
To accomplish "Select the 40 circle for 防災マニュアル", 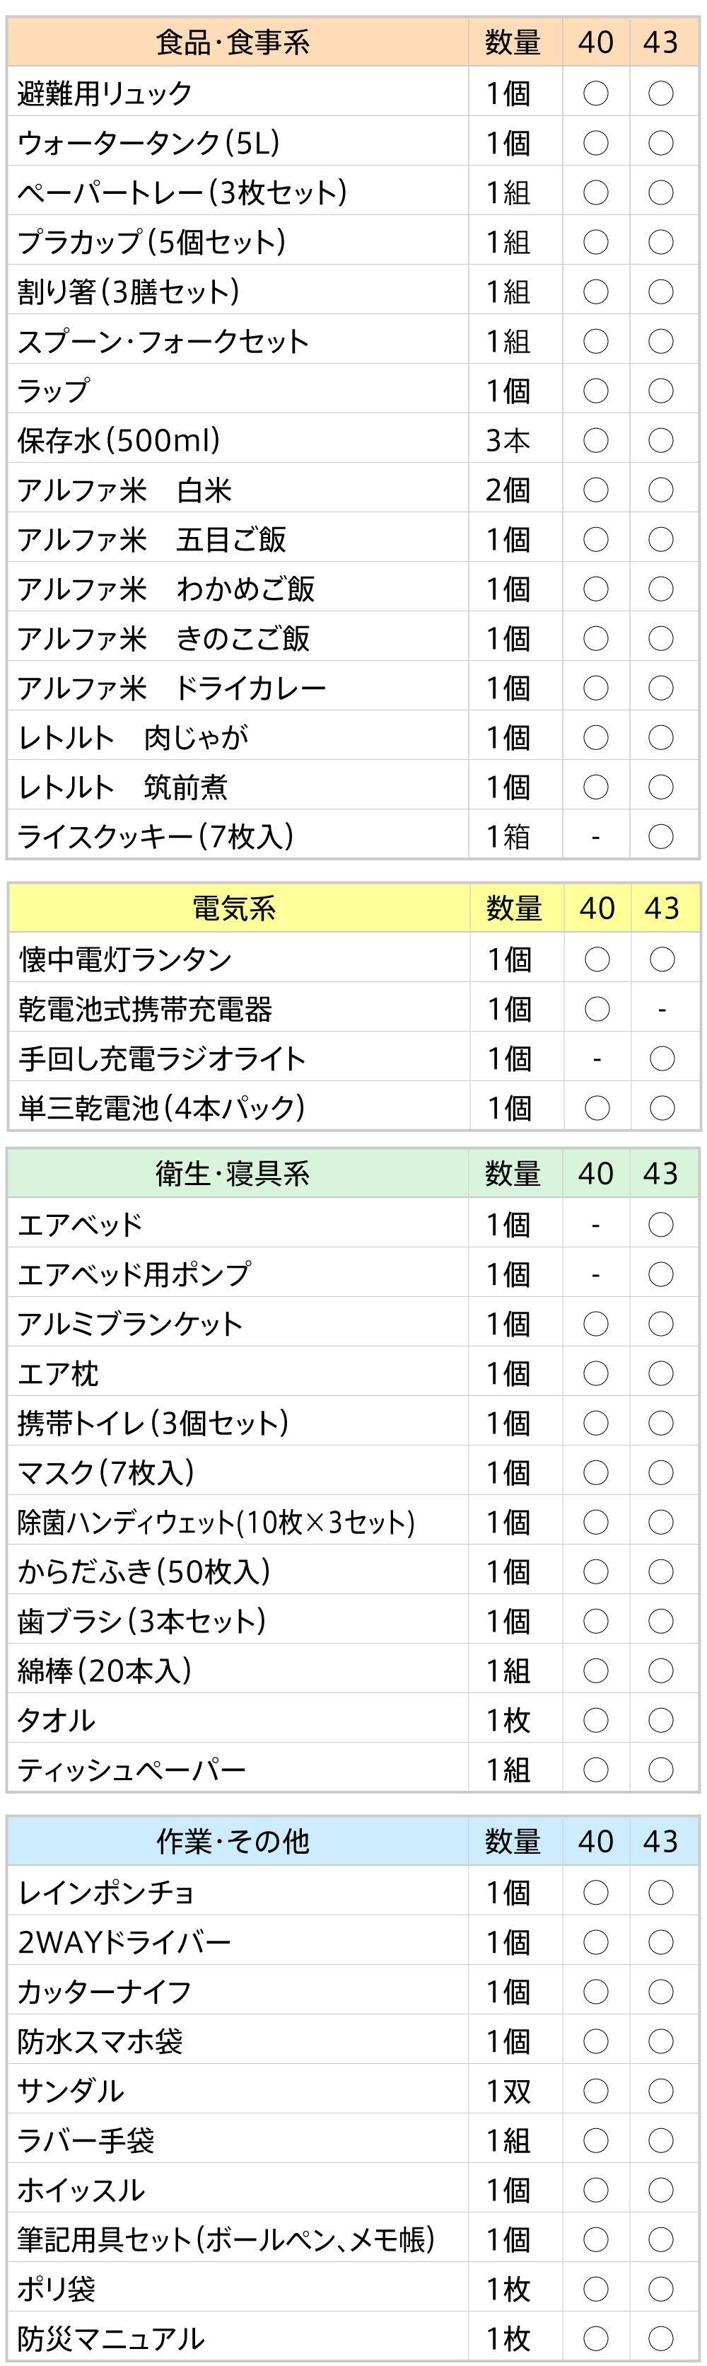I will [x=596, y=2338].
